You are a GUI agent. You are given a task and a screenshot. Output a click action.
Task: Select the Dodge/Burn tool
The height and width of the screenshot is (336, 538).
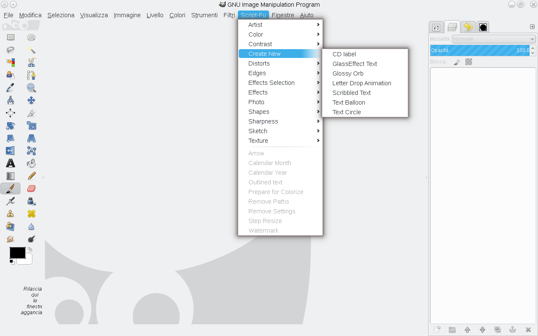[31, 239]
